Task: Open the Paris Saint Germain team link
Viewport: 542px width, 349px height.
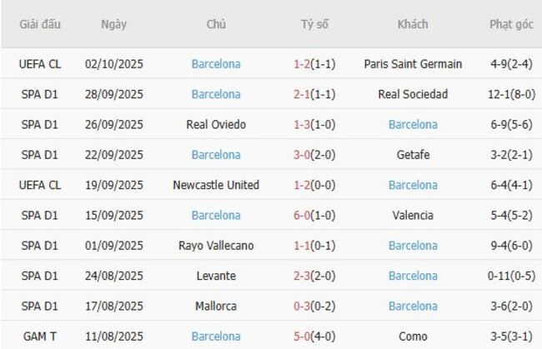Action: (x=413, y=64)
